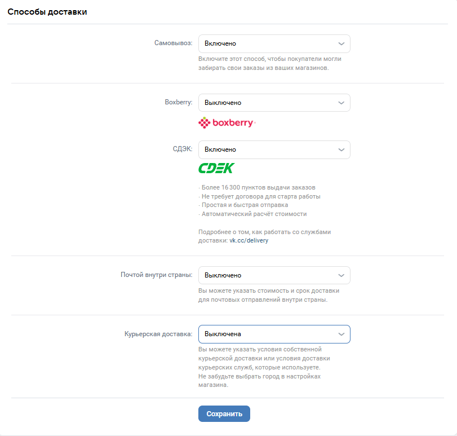This screenshot has width=457, height=436.
Task: Click the Самовывоз field label
Action: 173,43
